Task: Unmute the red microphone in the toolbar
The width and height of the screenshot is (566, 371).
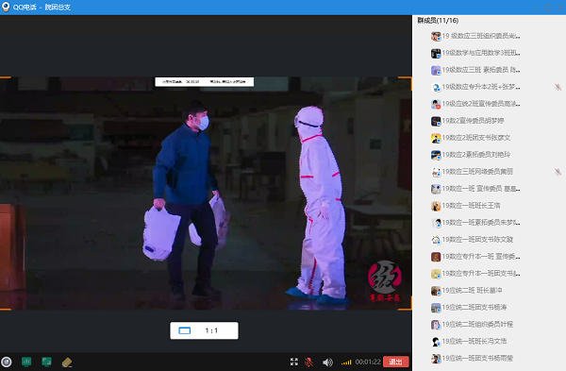Action: coord(308,362)
